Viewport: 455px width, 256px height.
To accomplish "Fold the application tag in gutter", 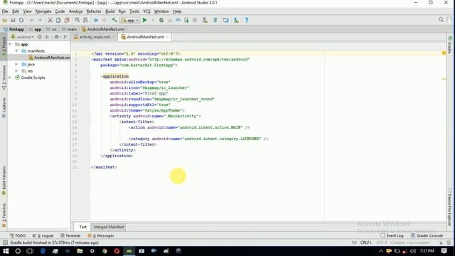I will (x=90, y=76).
